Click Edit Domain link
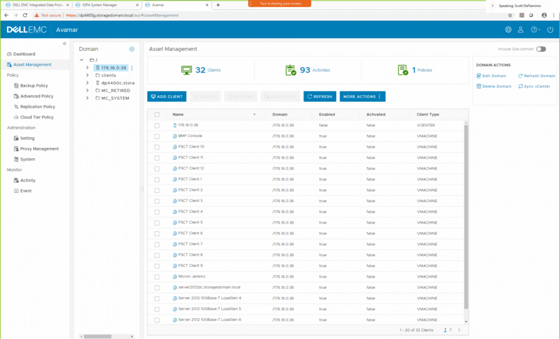Screen dimensions: 560x339 [492, 76]
